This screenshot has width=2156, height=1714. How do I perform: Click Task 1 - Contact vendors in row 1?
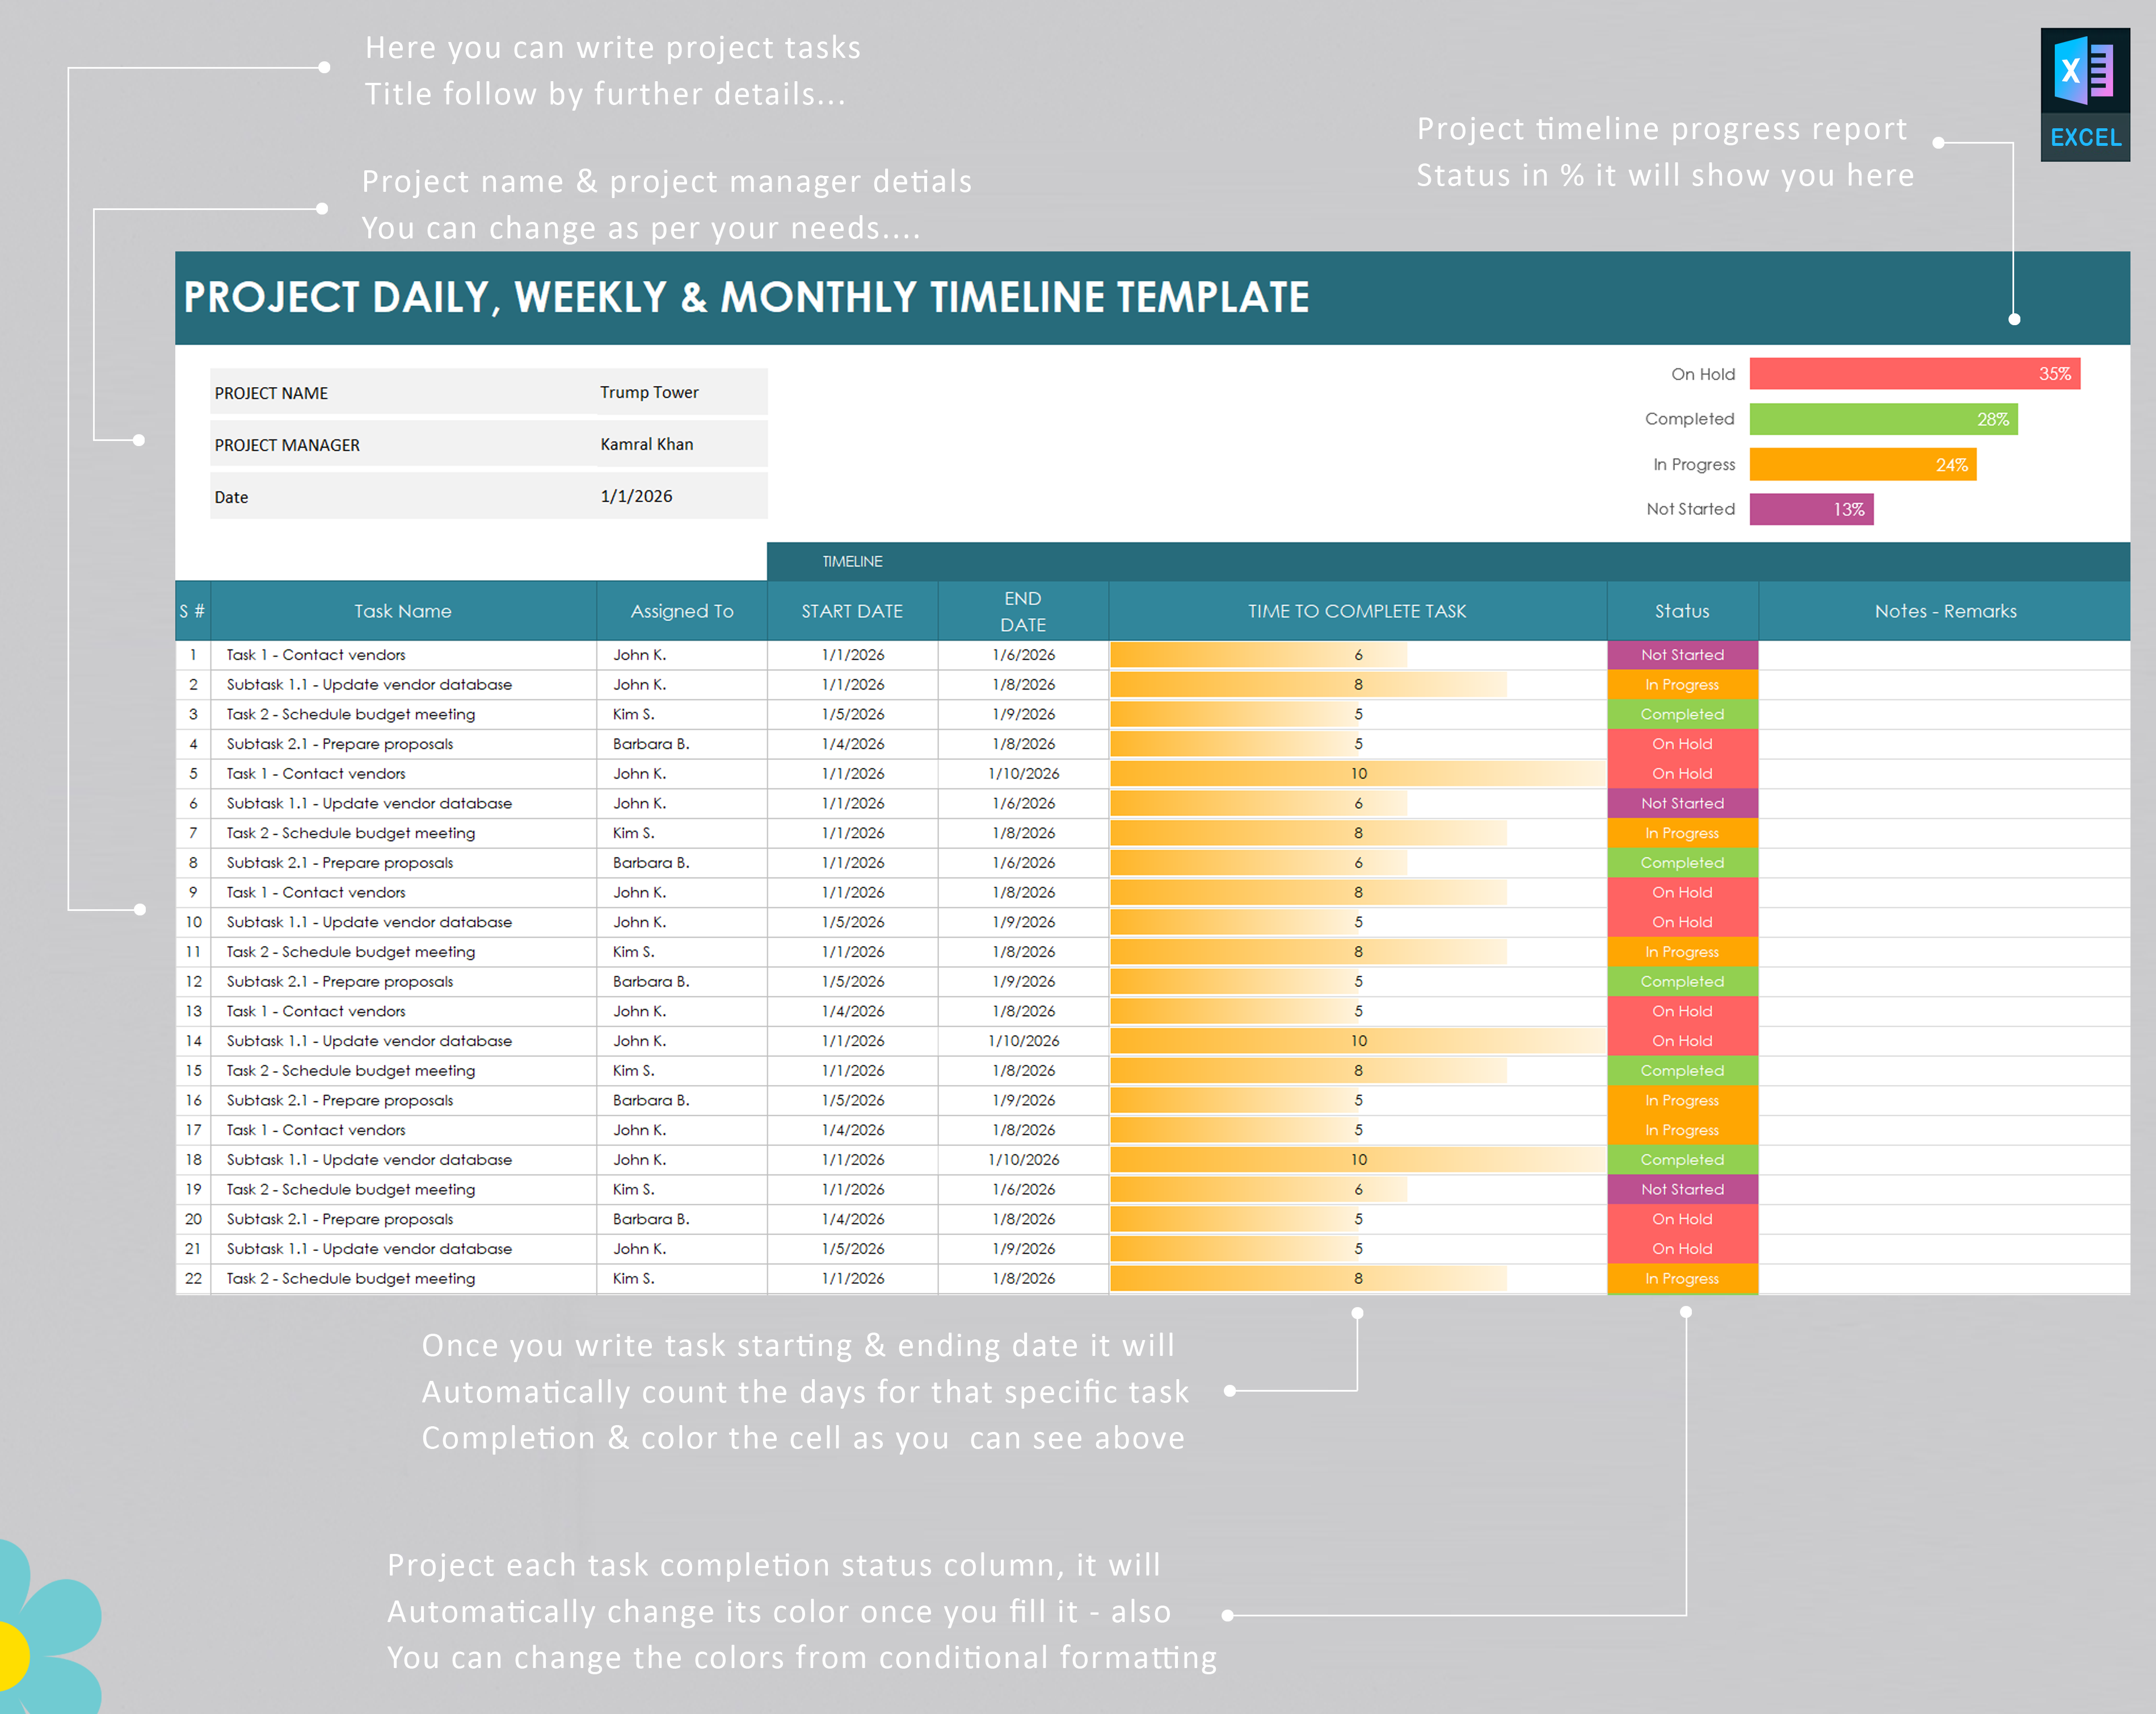click(315, 654)
